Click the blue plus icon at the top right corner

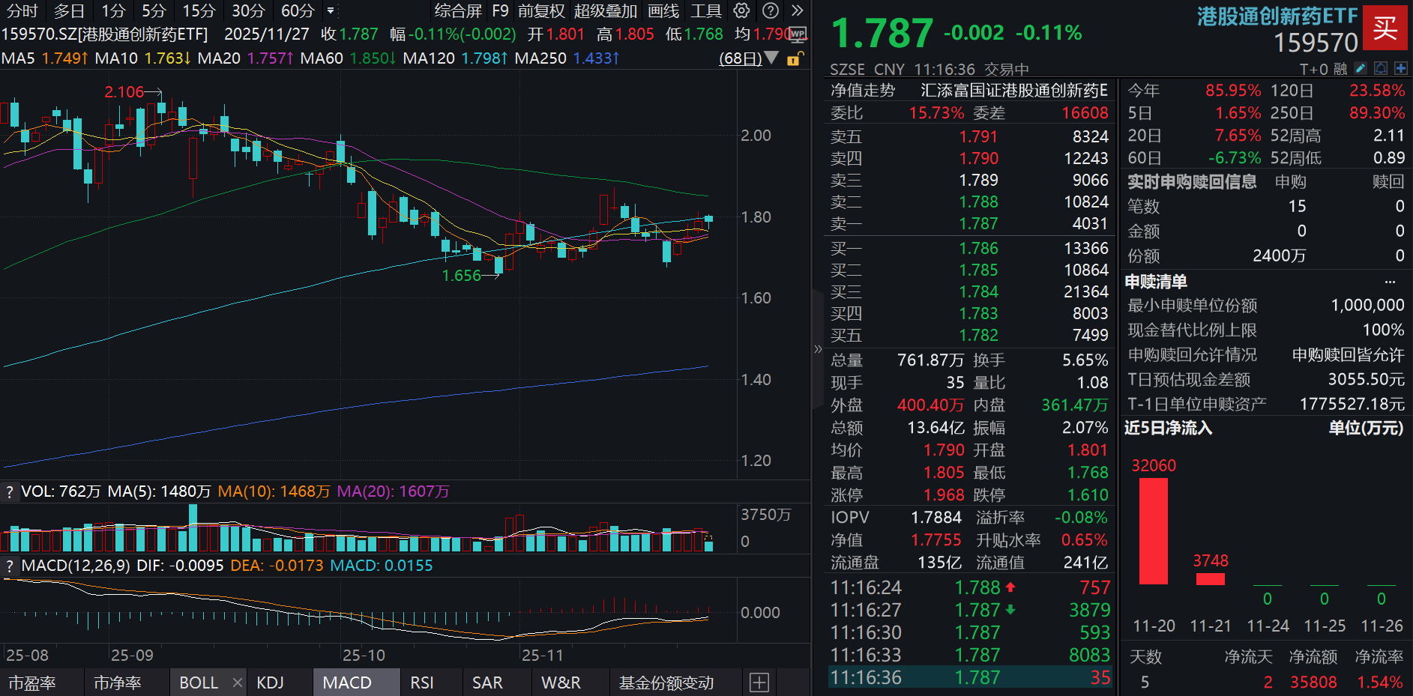1400,68
